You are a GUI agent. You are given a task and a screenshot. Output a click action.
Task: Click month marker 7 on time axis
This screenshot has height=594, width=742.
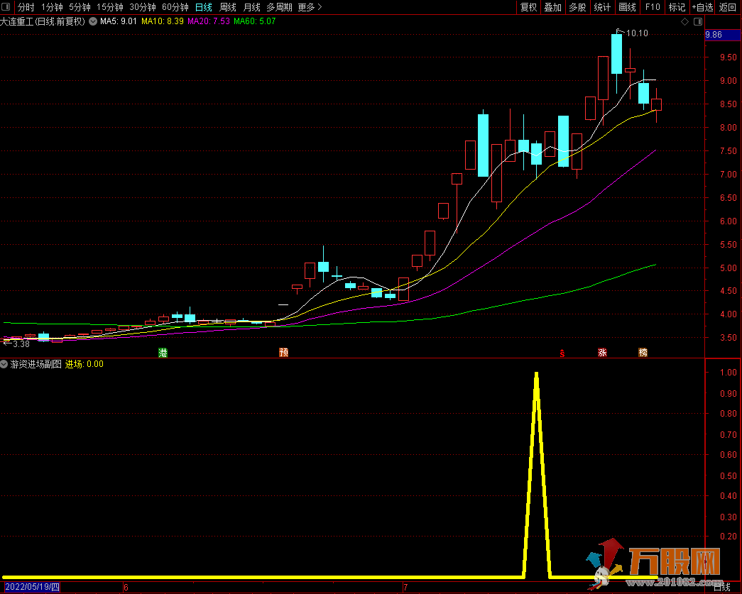click(x=405, y=588)
